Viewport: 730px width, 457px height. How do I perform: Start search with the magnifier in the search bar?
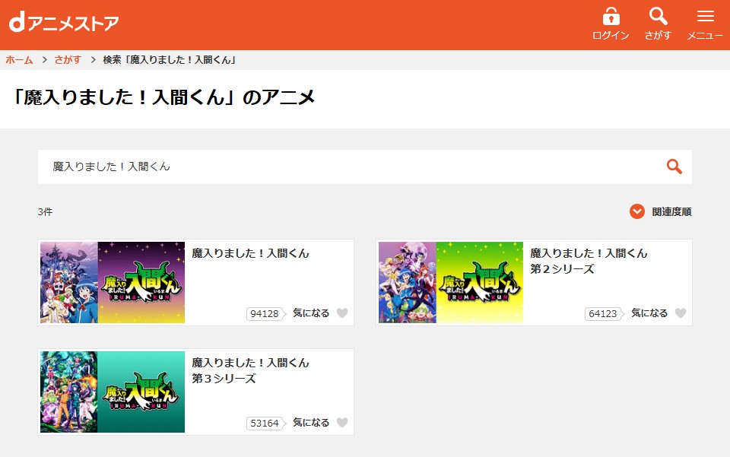(674, 166)
